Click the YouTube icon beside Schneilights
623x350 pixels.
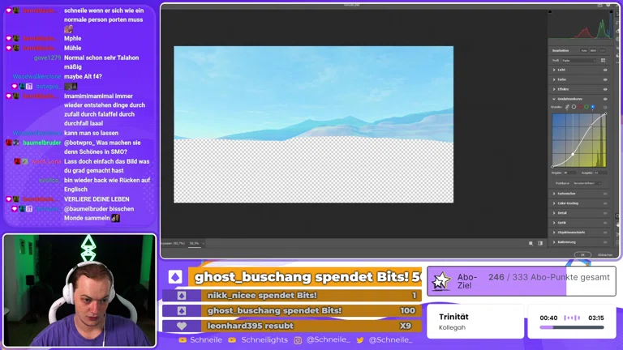pyautogui.click(x=232, y=340)
